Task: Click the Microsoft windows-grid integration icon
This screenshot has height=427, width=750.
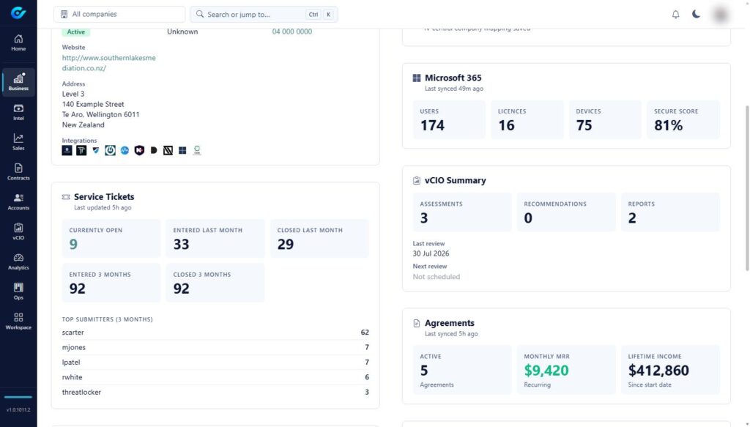Action: (182, 150)
